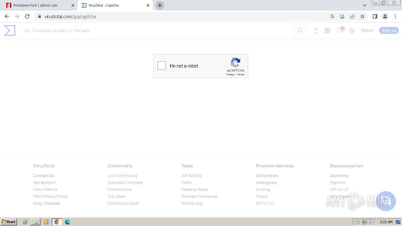Open the File Explorer taskbar icon
This screenshot has width=402, height=226.
pyautogui.click(x=35, y=222)
